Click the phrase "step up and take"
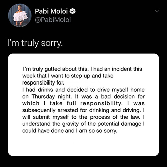Screen dimensions: 167x167 [92, 76]
